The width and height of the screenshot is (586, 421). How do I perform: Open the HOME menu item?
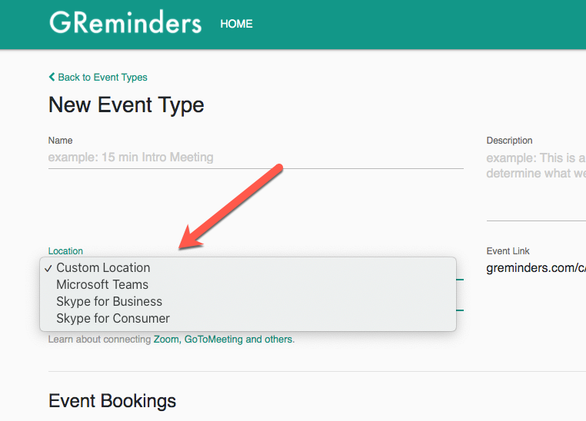pyautogui.click(x=236, y=24)
